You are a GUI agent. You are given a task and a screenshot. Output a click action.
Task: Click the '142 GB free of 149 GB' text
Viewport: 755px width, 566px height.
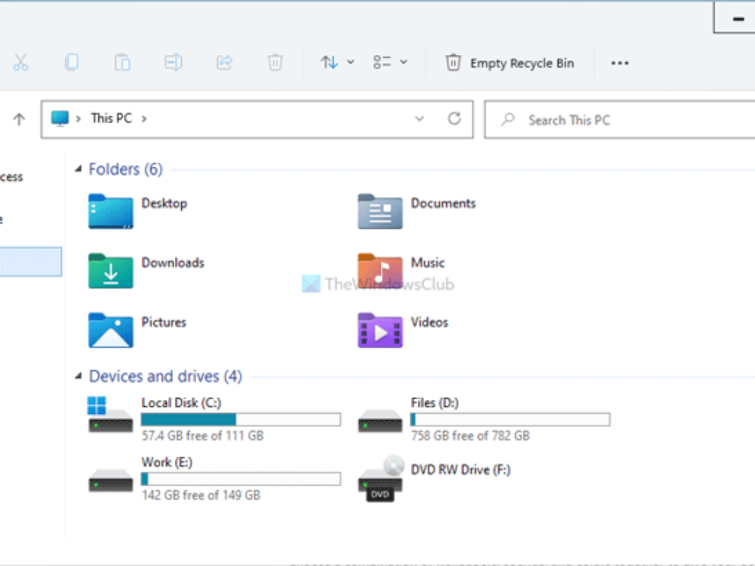[x=201, y=495]
